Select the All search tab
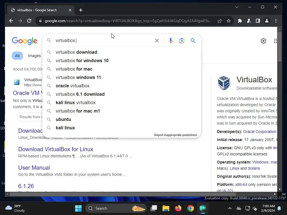Image resolution: width=287 pixels, height=215 pixels. [17, 56]
